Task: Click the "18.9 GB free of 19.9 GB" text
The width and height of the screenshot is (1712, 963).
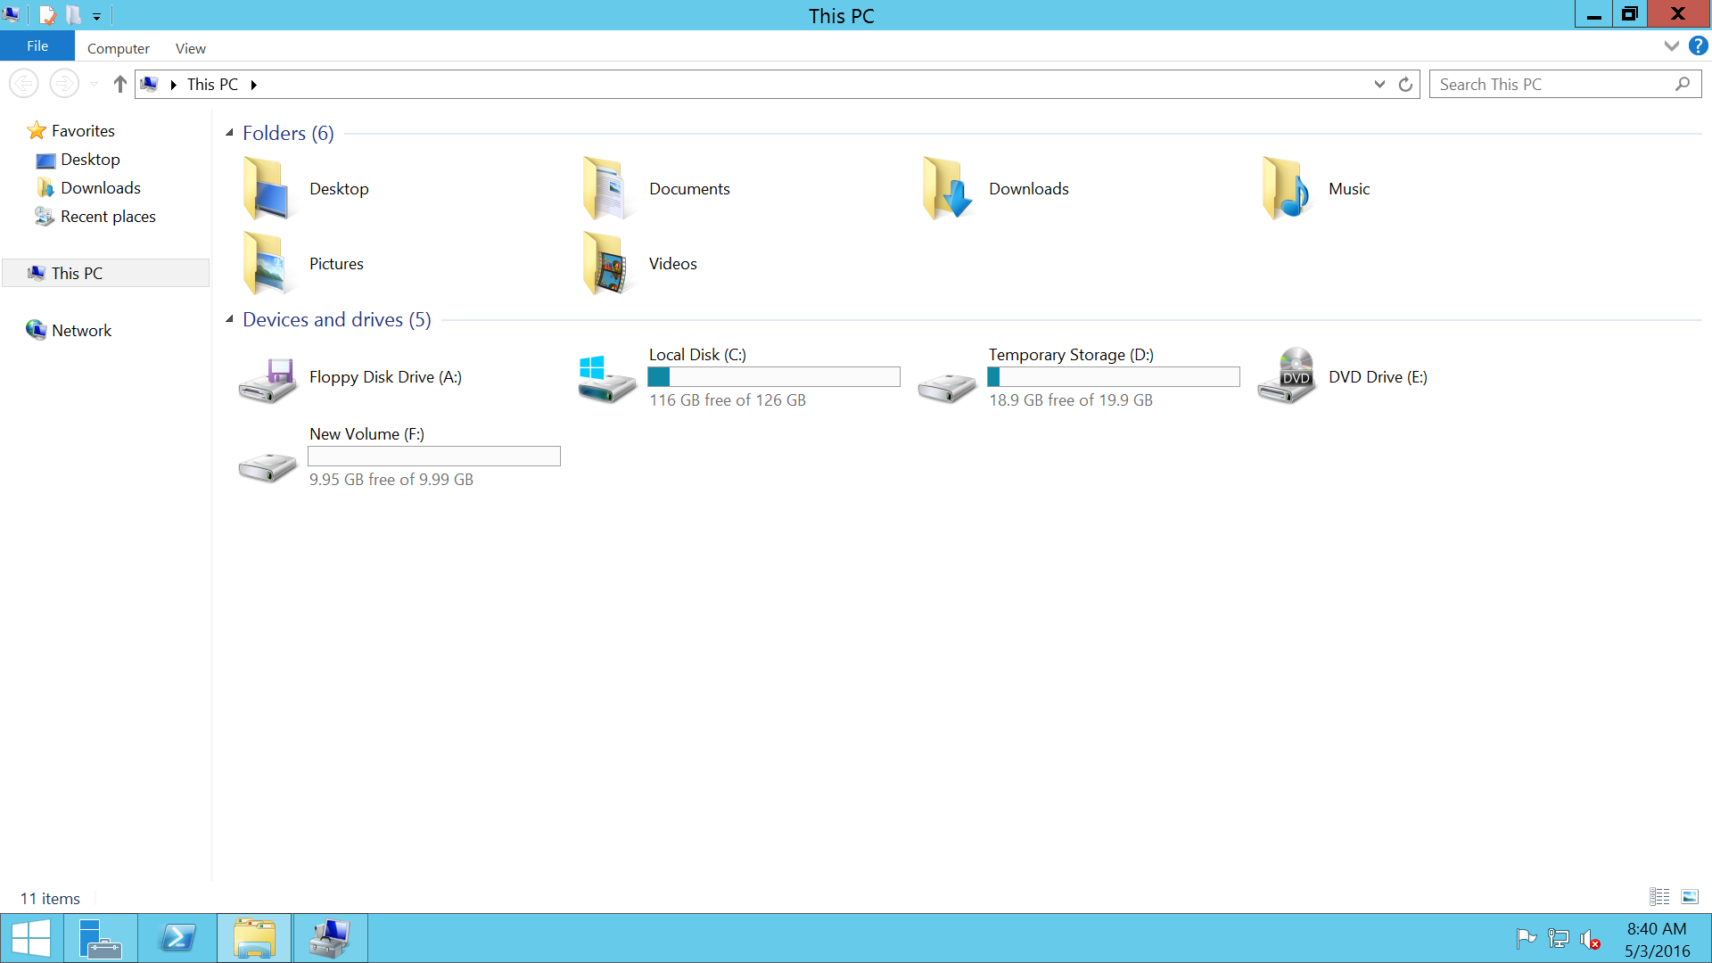Action: click(x=1070, y=400)
